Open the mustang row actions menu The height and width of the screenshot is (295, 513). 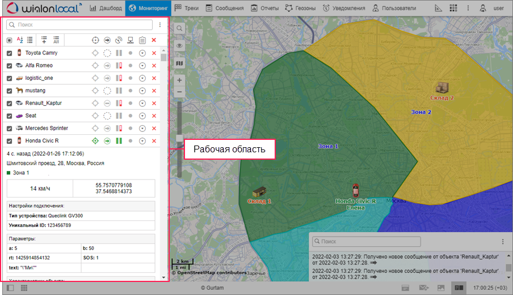pos(142,91)
